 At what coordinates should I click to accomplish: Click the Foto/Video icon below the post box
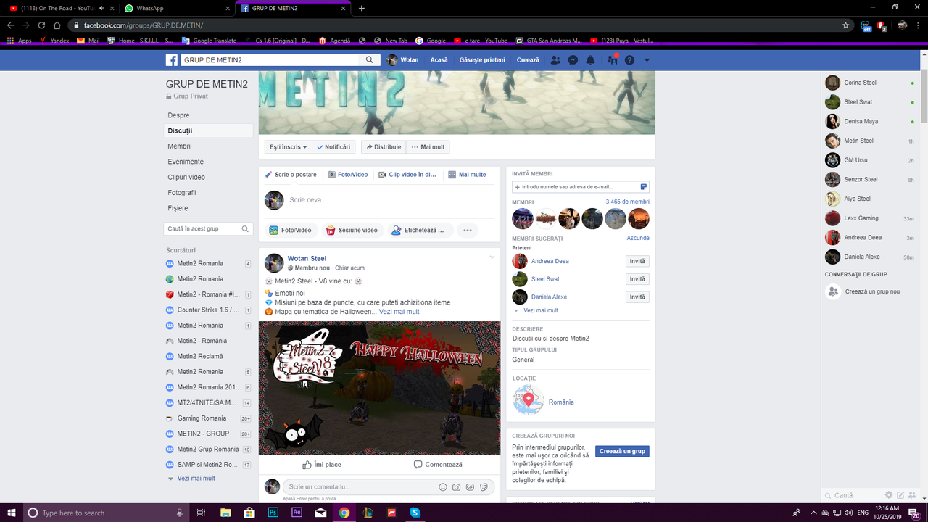[x=292, y=230]
